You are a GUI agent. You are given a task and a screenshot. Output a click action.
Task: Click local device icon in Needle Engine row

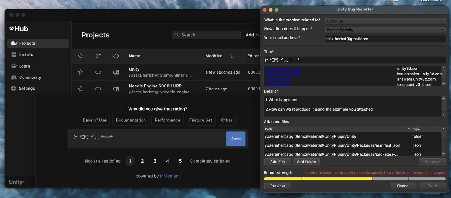point(116,89)
